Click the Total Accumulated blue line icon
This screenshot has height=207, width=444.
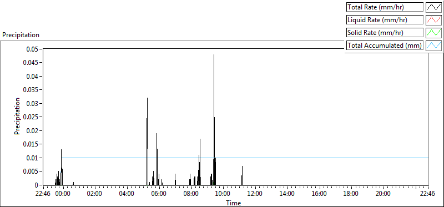coord(434,45)
